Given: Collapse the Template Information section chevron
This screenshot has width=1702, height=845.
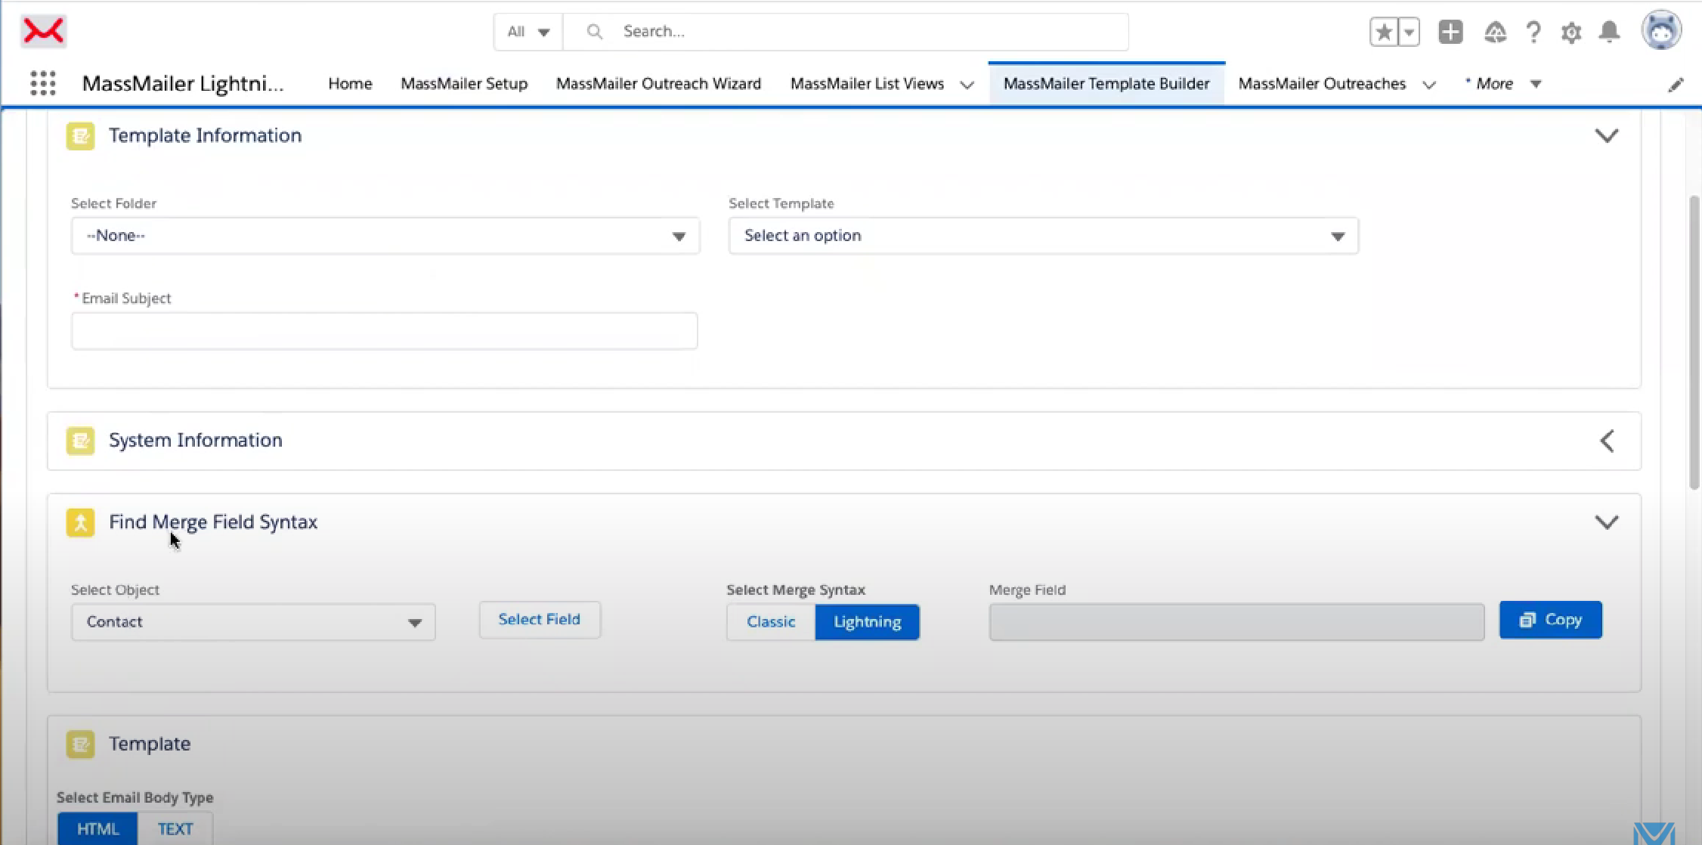Looking at the screenshot, I should tap(1606, 136).
